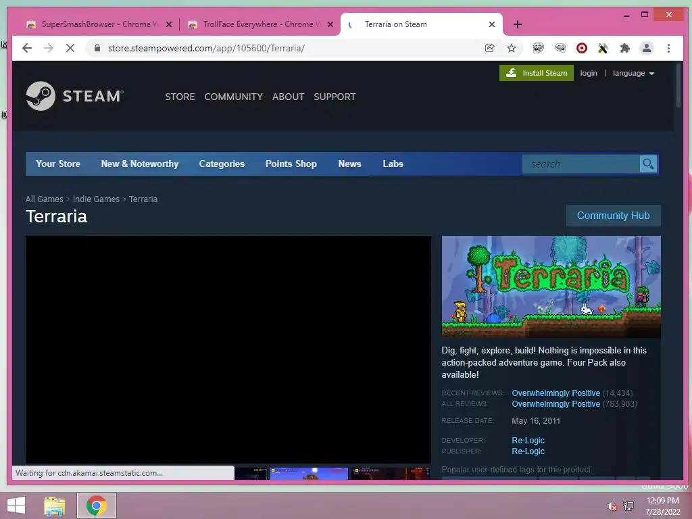Close the Terraria on Steam tab

point(492,24)
